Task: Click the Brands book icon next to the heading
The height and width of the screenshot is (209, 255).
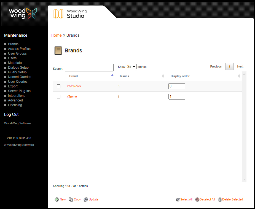Action: (58, 50)
